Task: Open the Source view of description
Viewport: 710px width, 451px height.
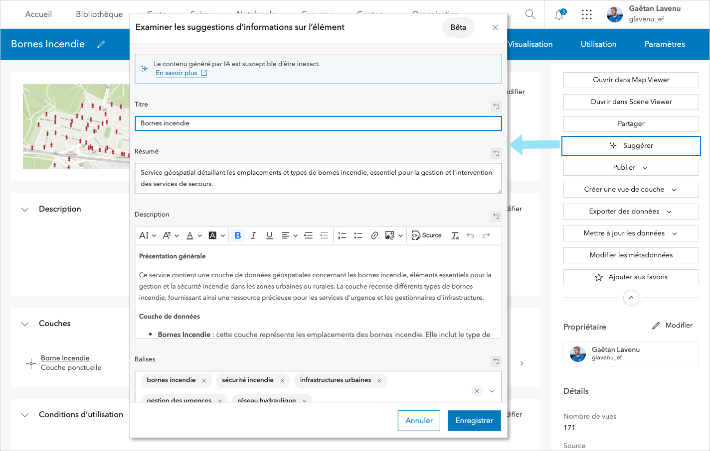Action: click(x=426, y=235)
